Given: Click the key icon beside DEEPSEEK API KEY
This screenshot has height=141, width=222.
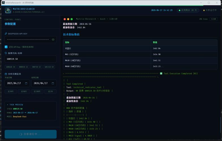Looking at the screenshot, I should tap(6, 34).
